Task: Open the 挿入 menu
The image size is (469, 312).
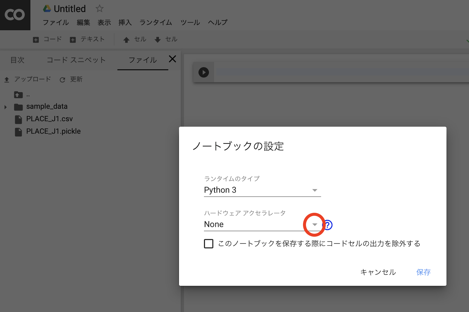Action: (125, 22)
